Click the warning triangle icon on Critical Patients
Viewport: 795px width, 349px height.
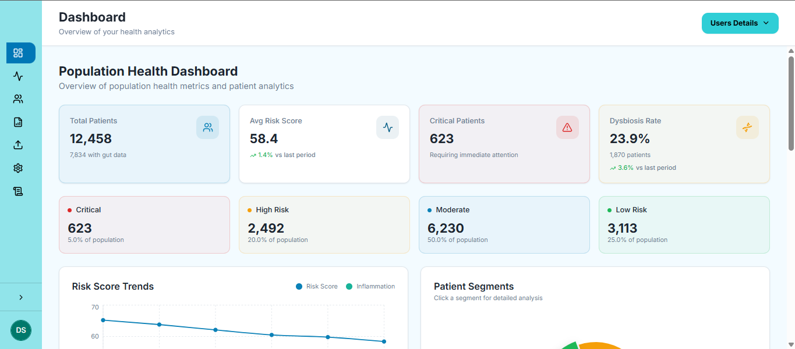(567, 127)
